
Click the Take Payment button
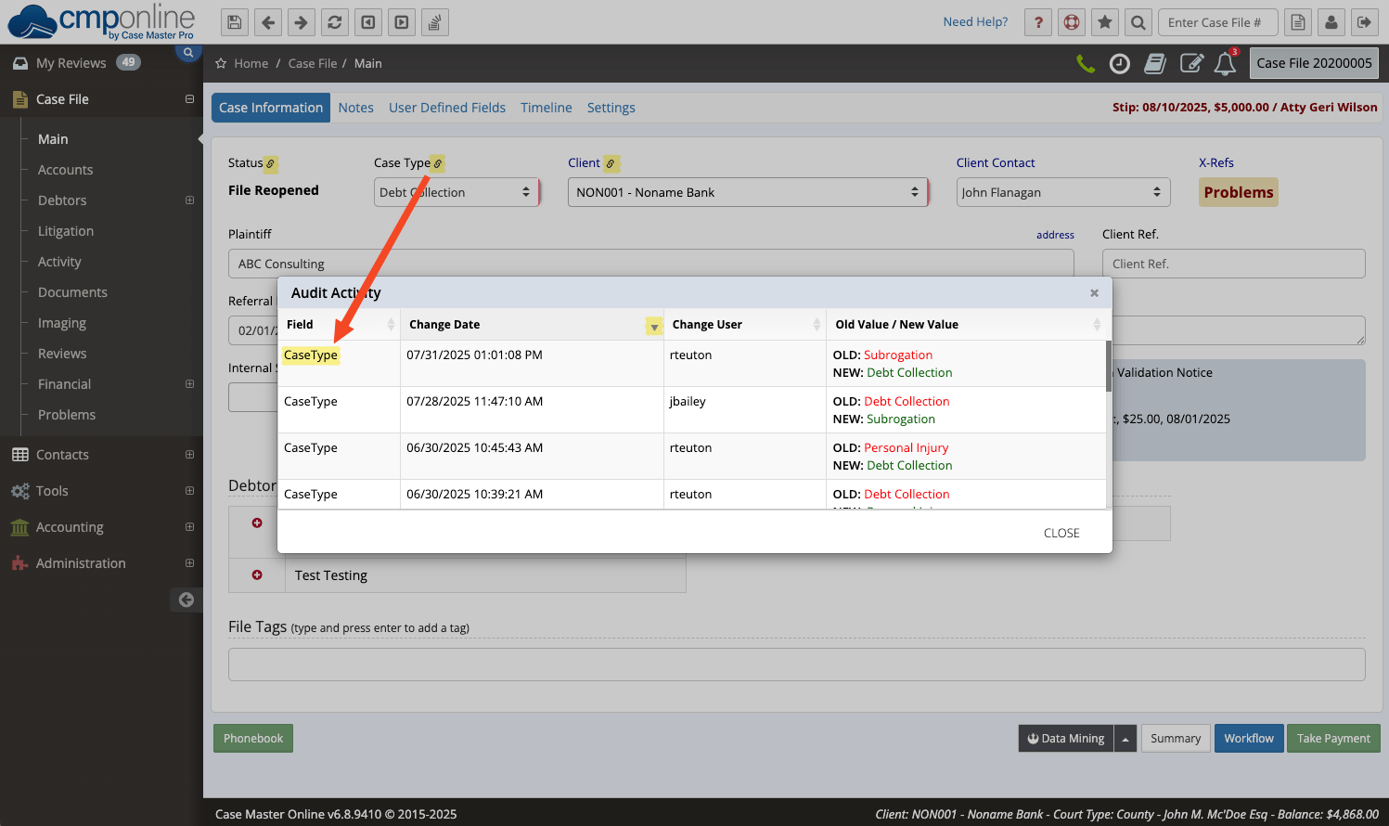point(1333,738)
